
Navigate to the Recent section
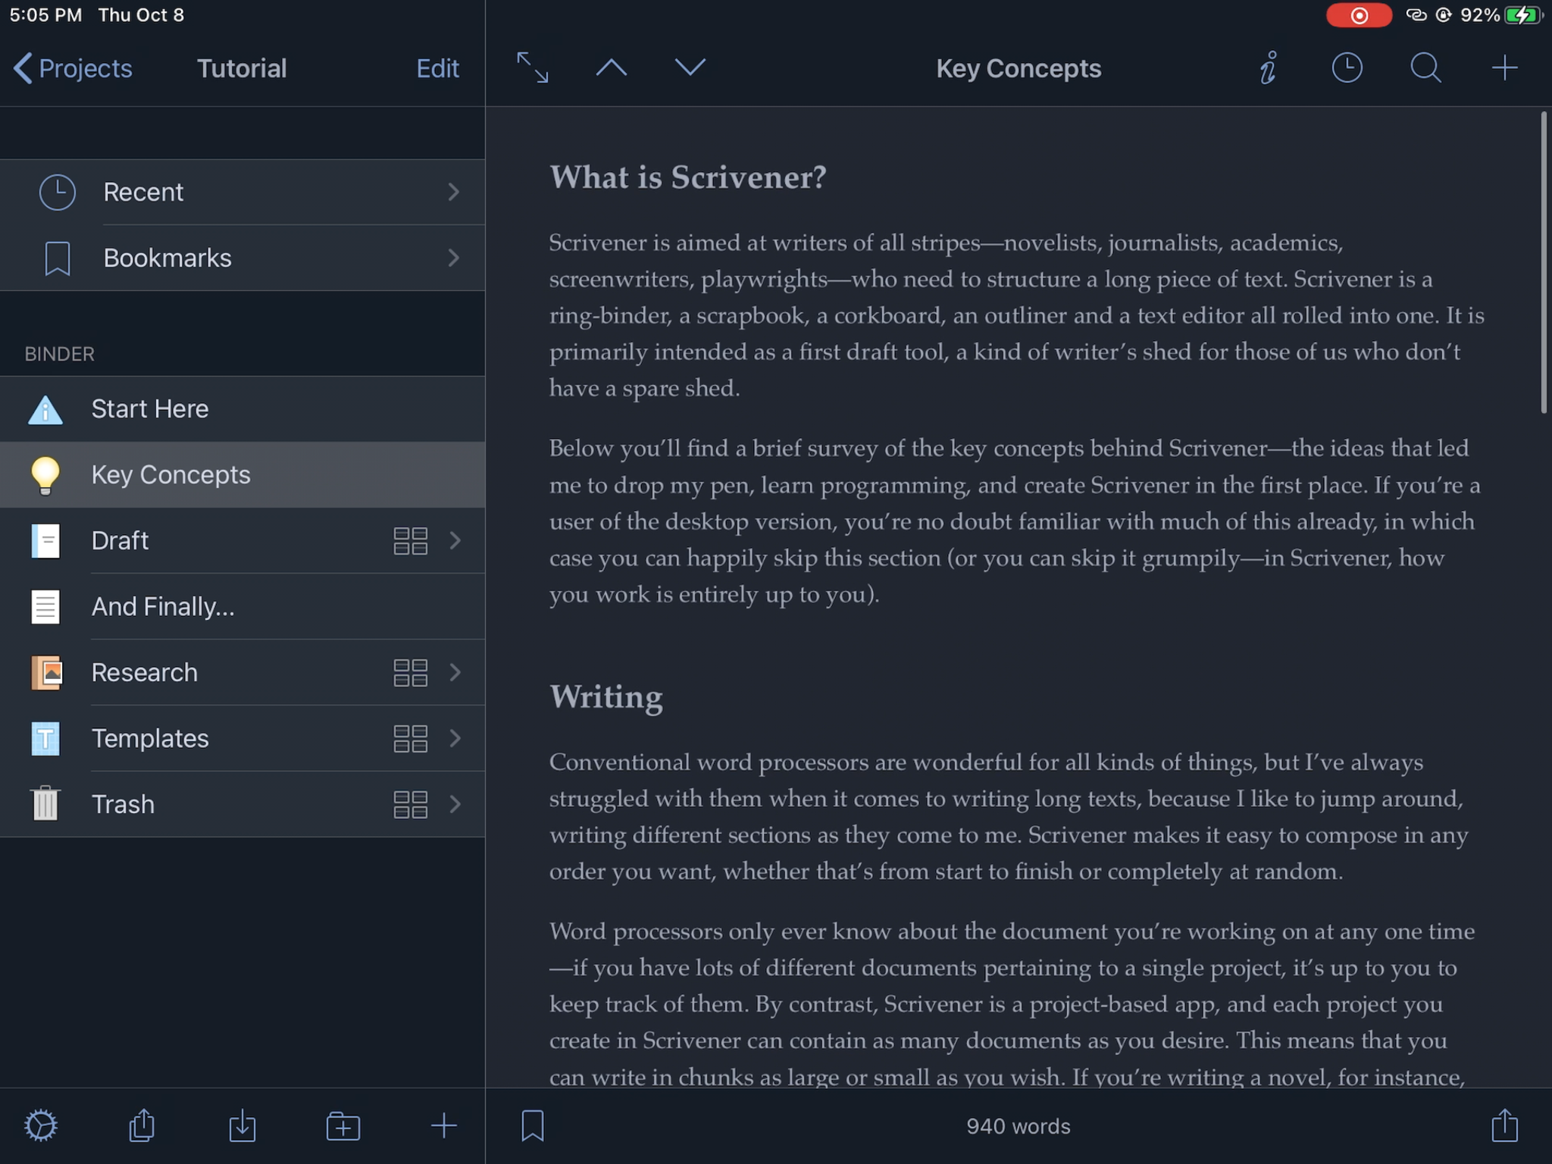pyautogui.click(x=245, y=192)
